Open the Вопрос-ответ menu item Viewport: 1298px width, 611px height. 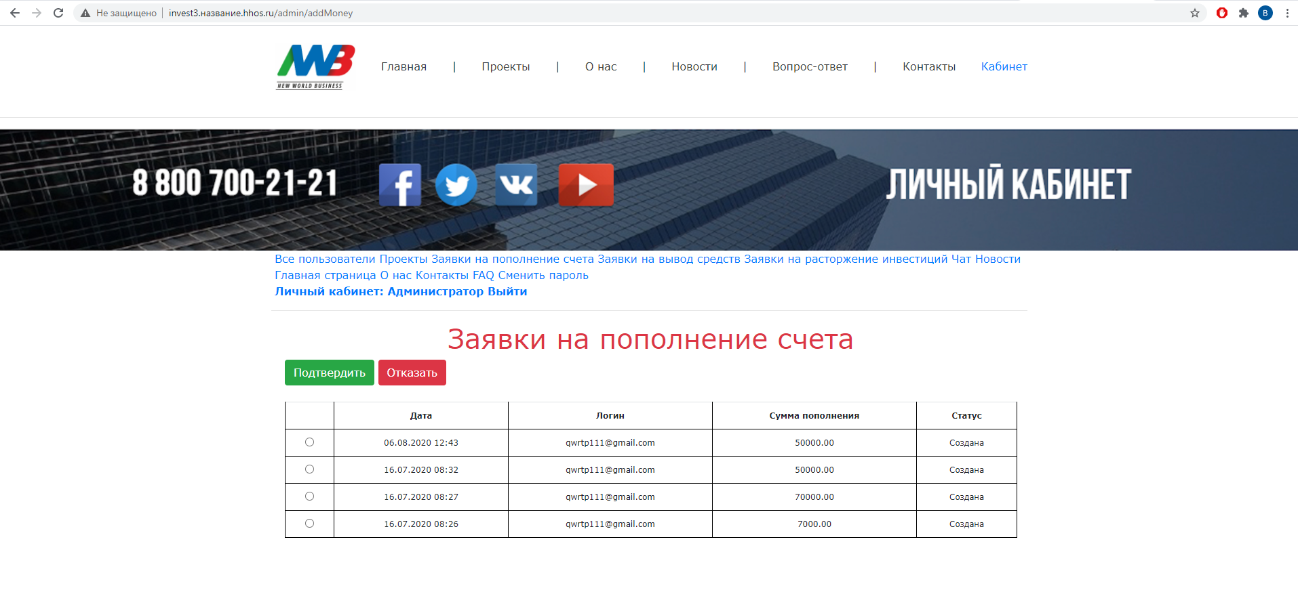(810, 66)
